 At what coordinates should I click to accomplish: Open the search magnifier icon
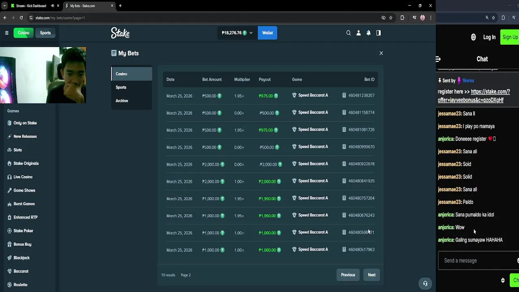click(348, 33)
